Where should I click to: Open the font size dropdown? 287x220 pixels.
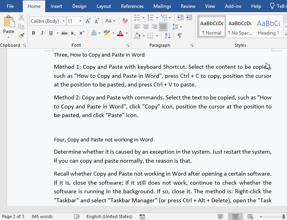pyautogui.click(x=81, y=21)
